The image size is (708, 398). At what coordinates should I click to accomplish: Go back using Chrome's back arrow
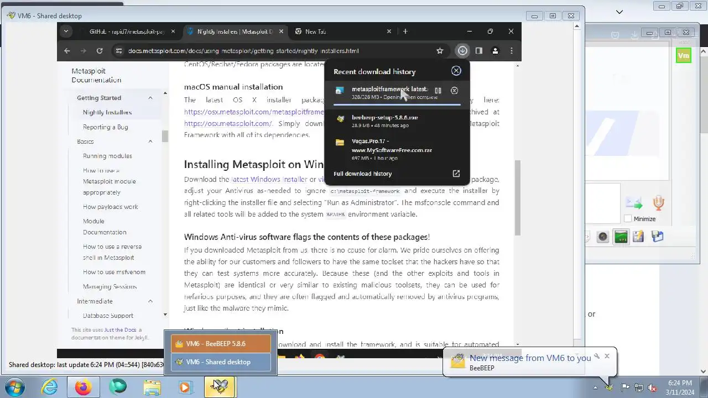coord(67,51)
